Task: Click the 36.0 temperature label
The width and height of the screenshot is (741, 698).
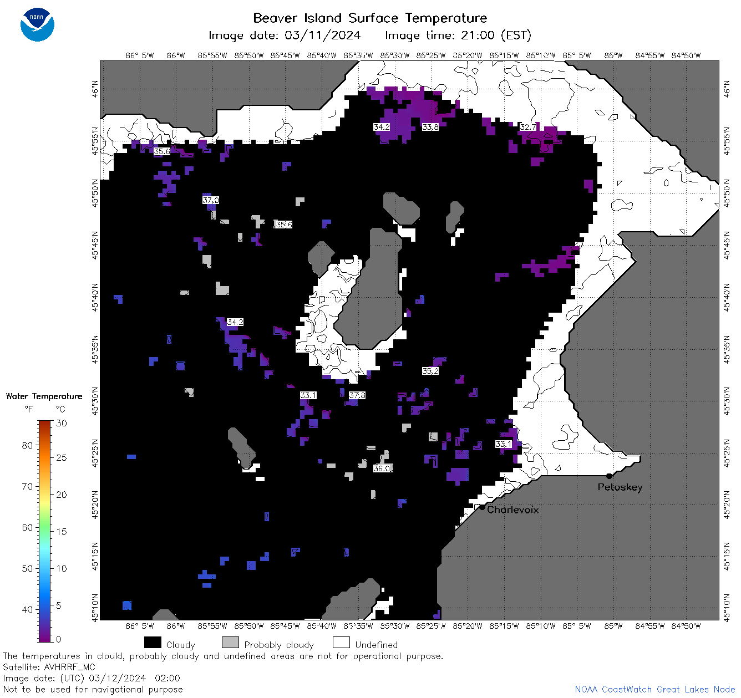Action: tap(382, 468)
